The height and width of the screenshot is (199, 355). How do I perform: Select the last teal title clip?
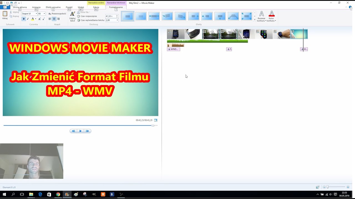(x=299, y=34)
